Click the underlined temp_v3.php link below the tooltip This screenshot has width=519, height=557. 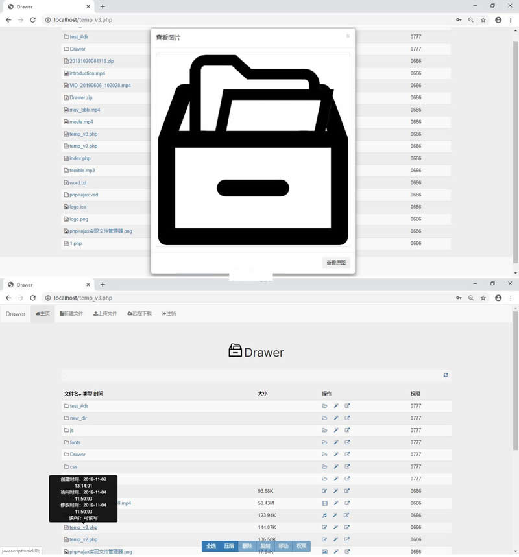pos(83,528)
